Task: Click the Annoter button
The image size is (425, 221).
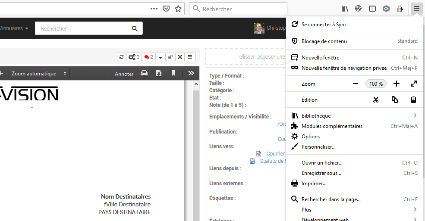Action: (x=124, y=74)
